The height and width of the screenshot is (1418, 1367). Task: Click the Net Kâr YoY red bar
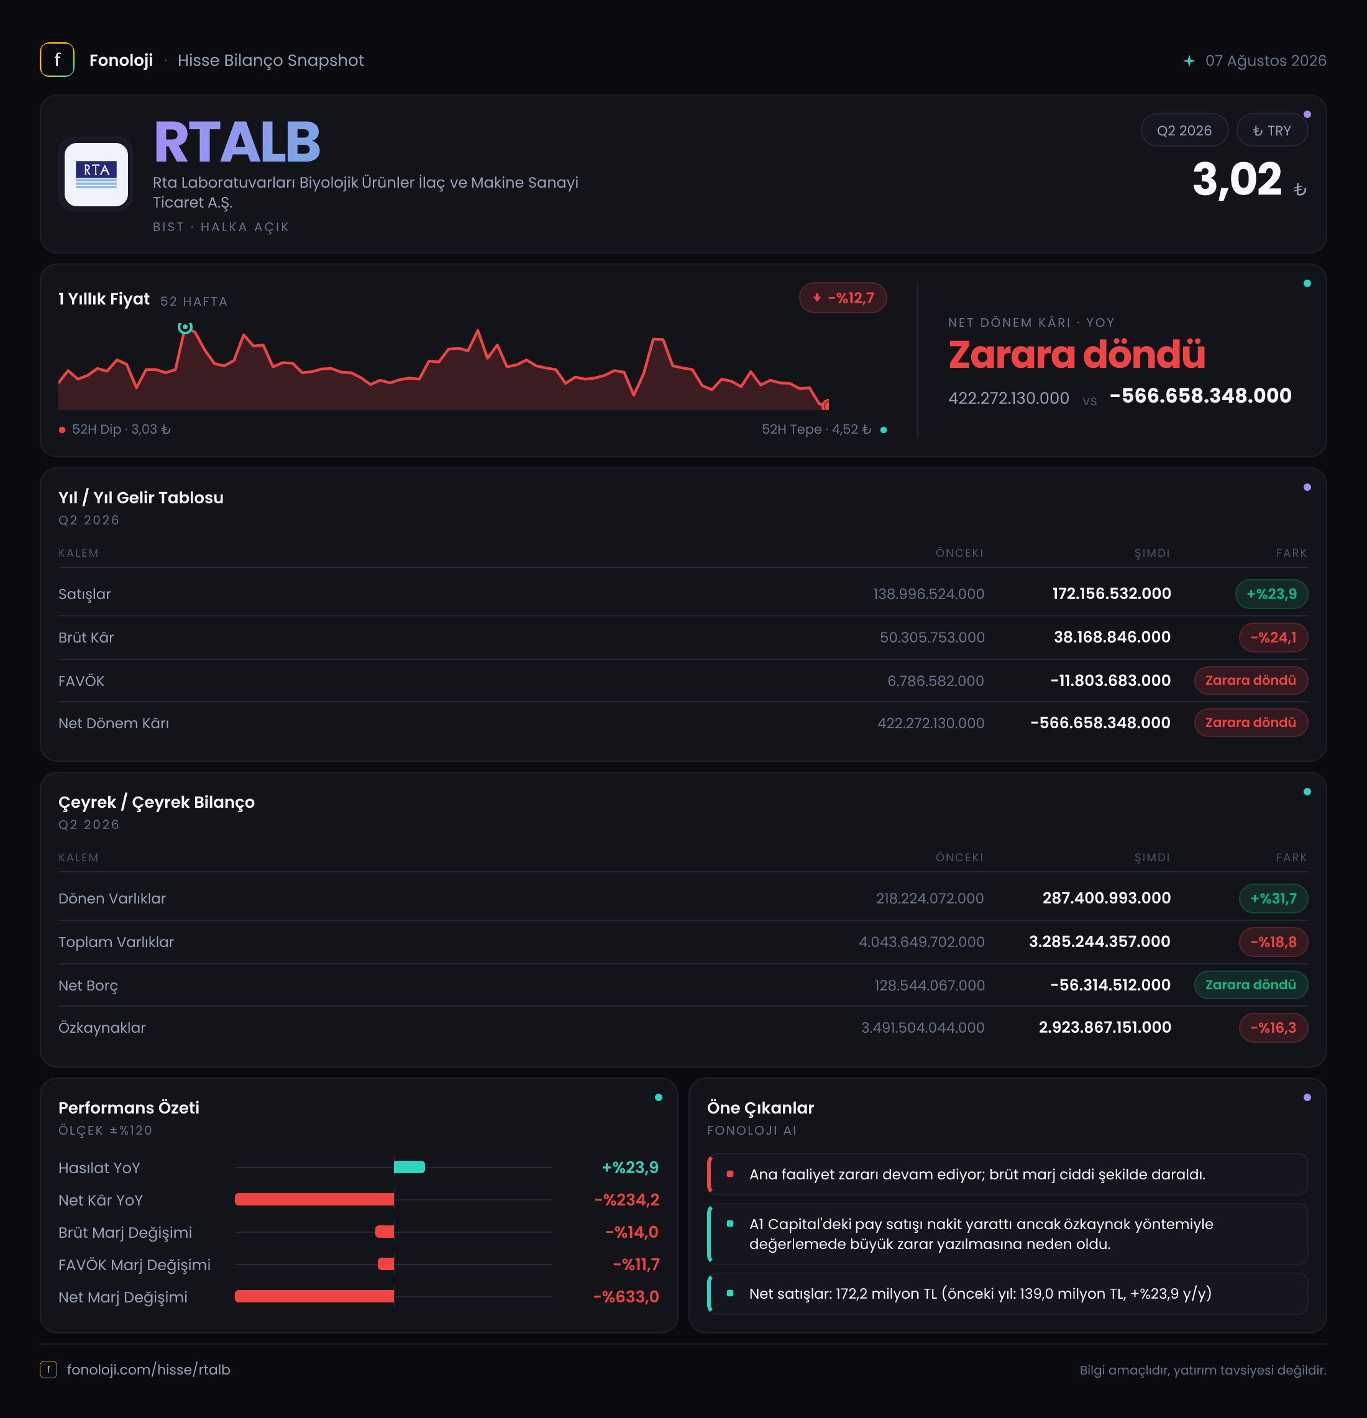[314, 1199]
